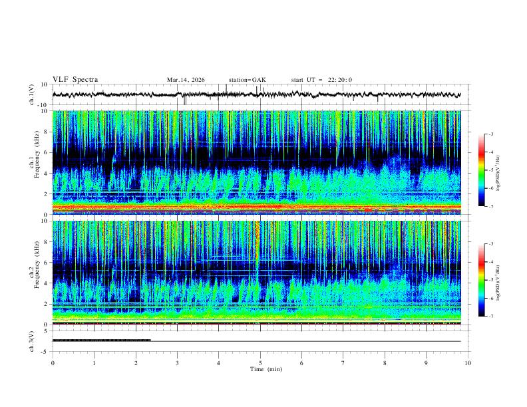Click the 'station=GAK' label
527x407 pixels.
tap(247, 80)
